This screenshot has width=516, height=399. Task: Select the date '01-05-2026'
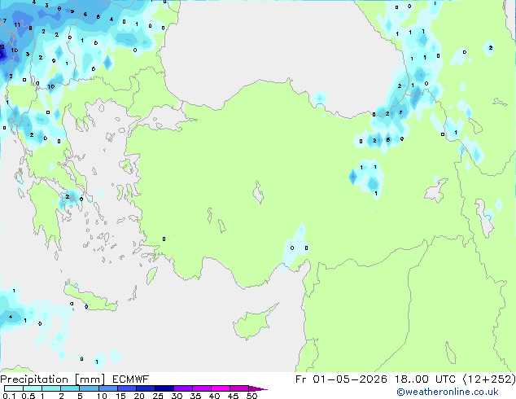click(x=350, y=379)
